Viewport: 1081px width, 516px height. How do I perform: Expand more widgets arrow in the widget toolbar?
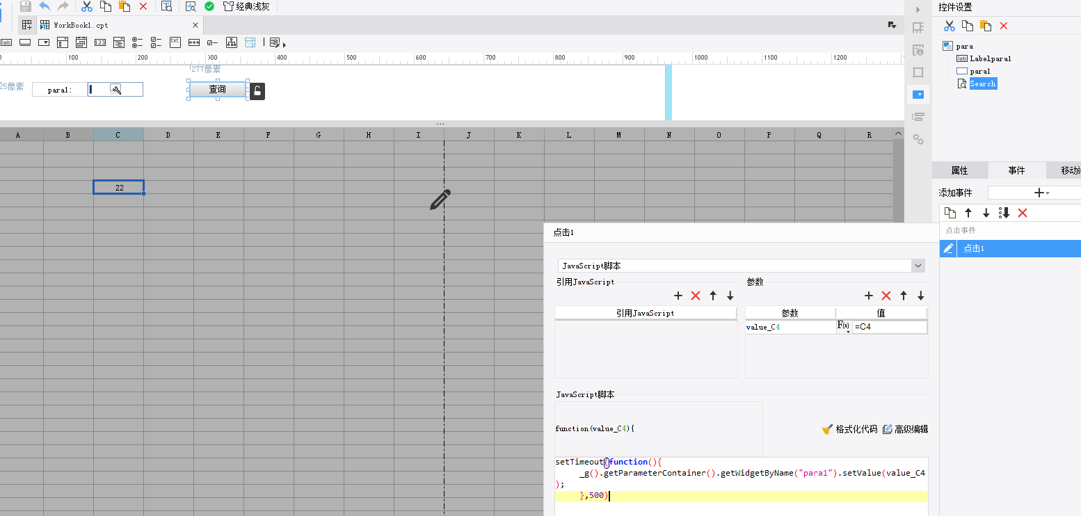285,45
